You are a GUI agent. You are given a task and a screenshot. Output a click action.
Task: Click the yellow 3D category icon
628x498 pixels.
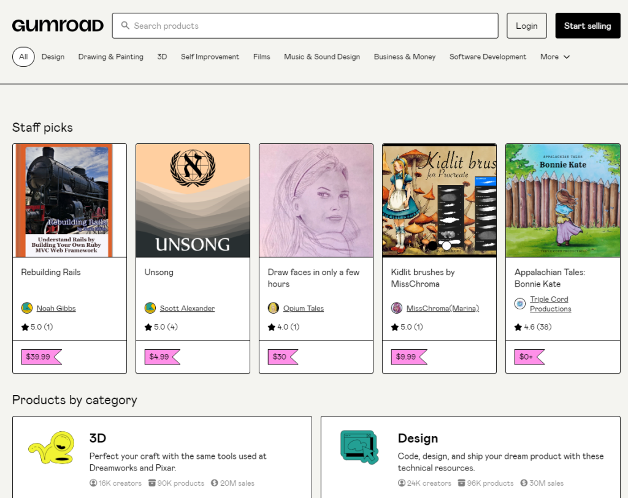[52, 448]
